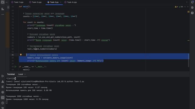The width and height of the screenshot is (195, 109).
Task: Open the Structure tool window icon
Action: coord(3,9)
